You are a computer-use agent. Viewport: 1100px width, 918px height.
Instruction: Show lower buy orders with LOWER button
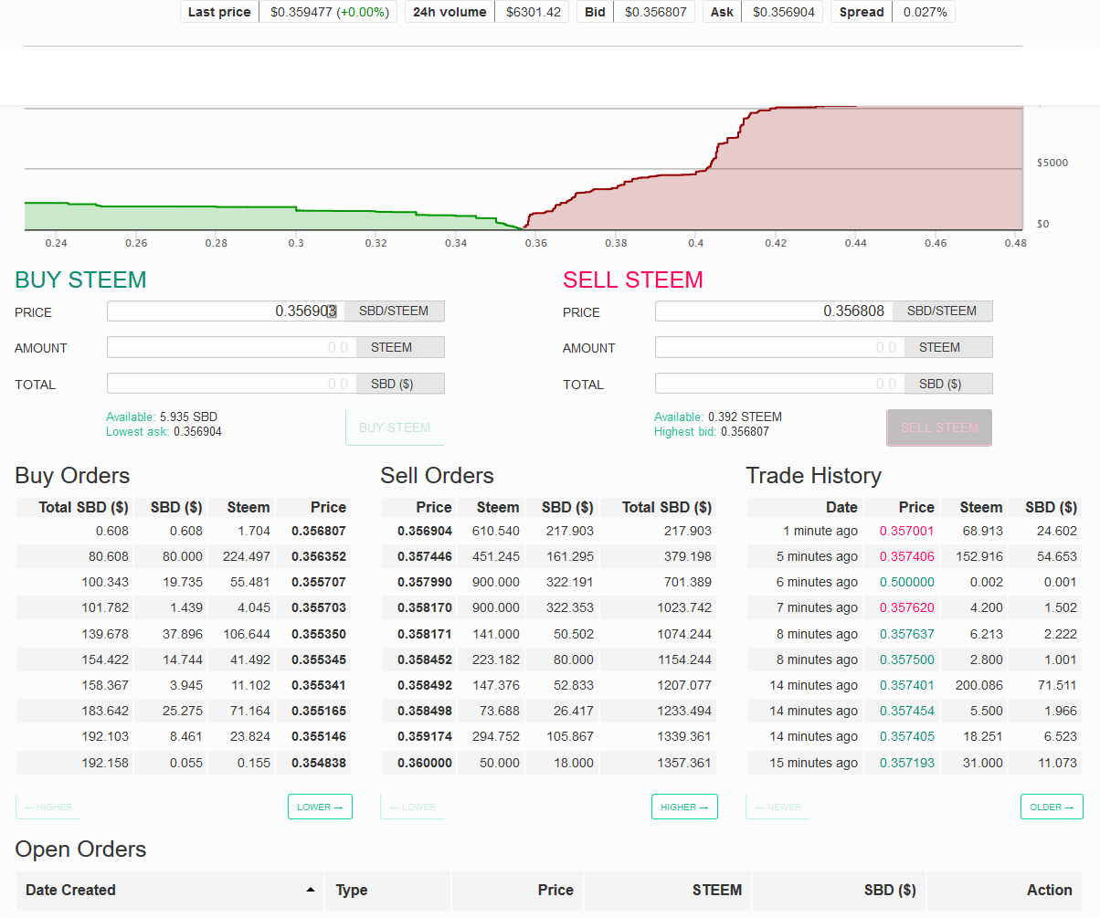320,807
